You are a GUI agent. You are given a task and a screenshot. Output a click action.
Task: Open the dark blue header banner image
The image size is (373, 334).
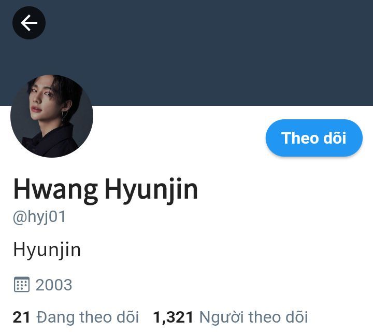click(187, 53)
